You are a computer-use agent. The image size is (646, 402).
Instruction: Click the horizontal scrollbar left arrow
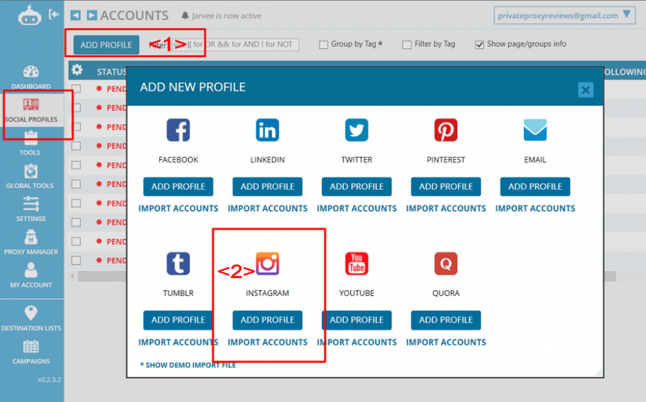click(x=73, y=276)
